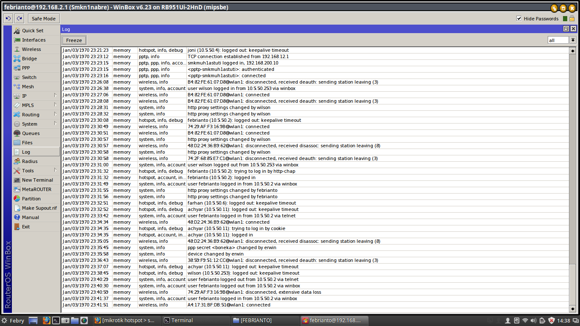The image size is (580, 326).
Task: Select log entry 'febrianto (10.5.50.2): trying to log in by http-chap'
Action: click(315, 171)
